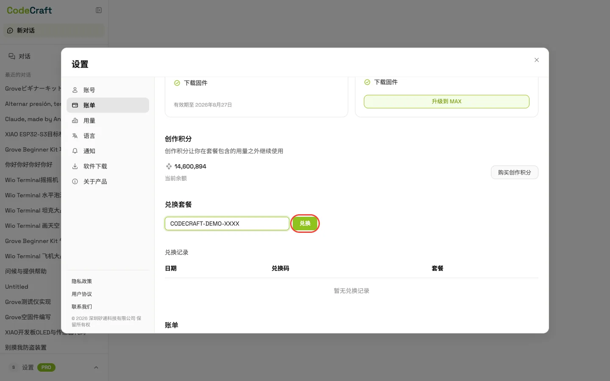Click the 日期 column header
Viewport: 610px width, 381px height.
[x=171, y=268]
